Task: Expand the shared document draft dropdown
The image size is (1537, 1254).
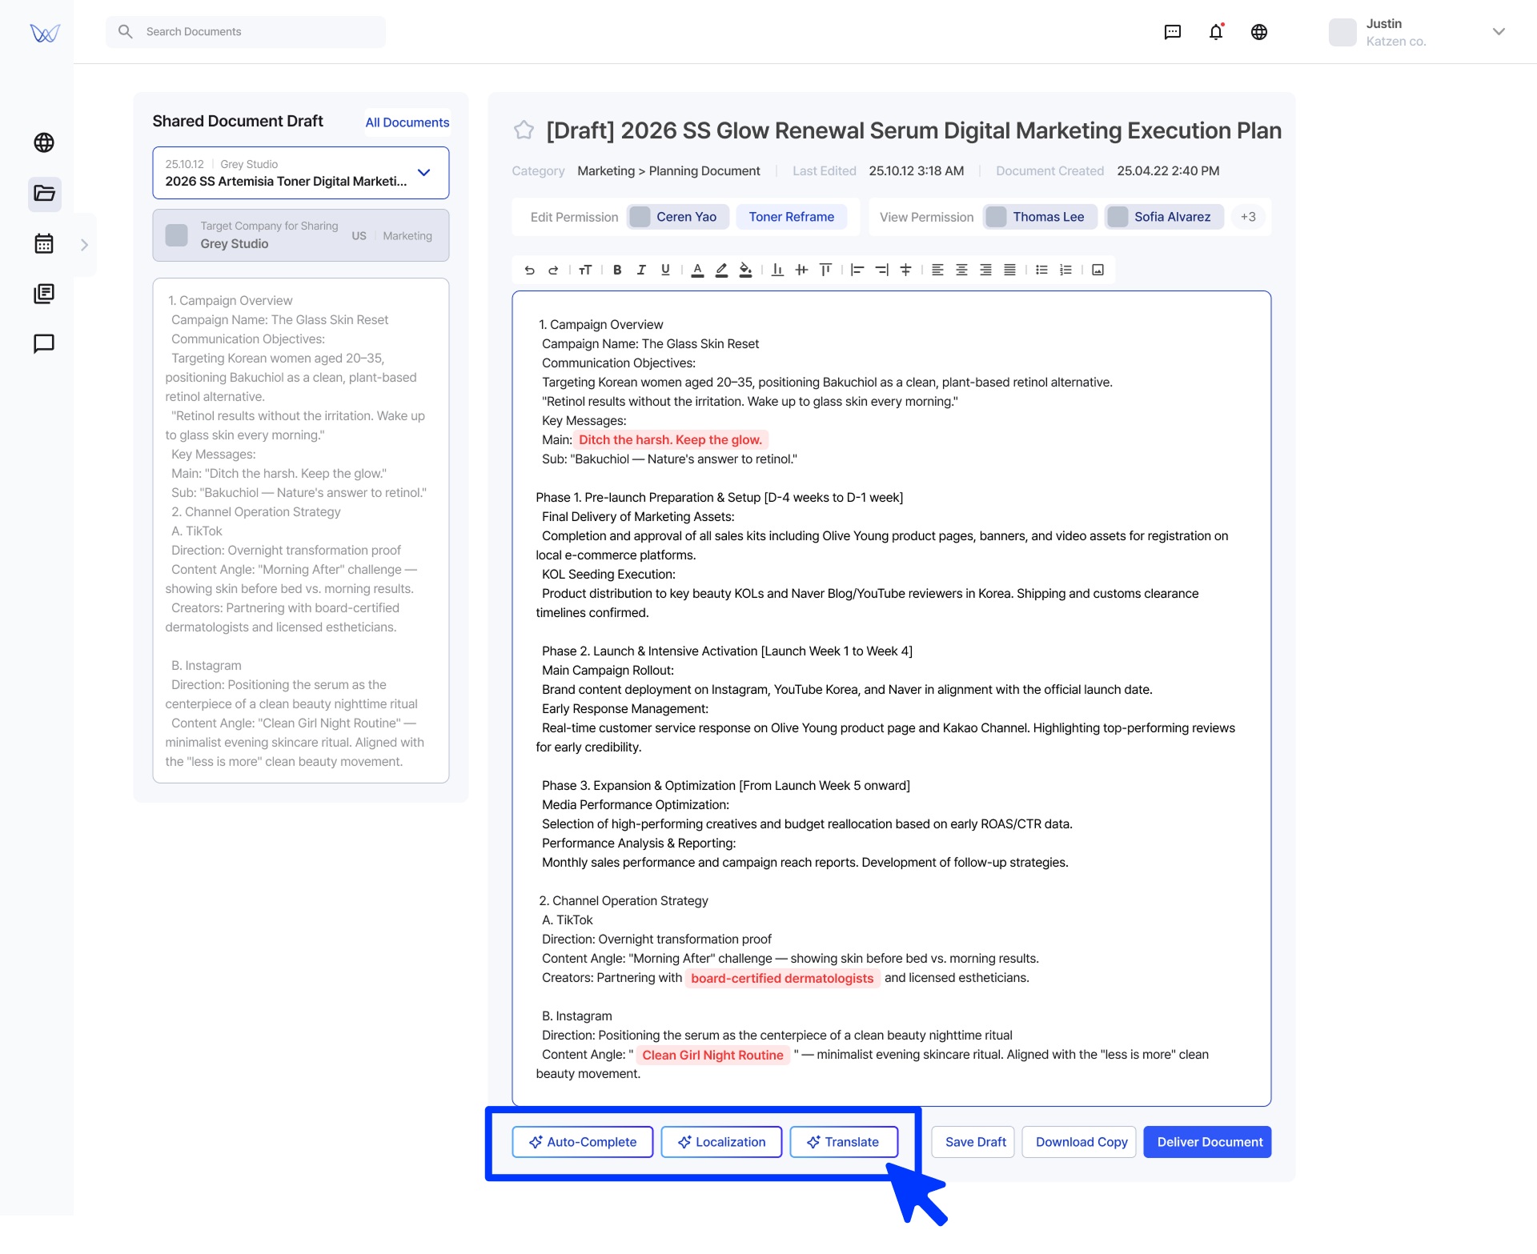Action: pyautogui.click(x=424, y=173)
